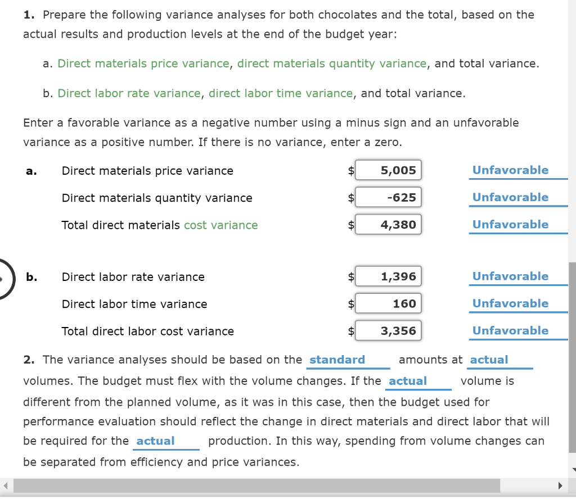
Task: Select the labor rate variance field showing 1,396
Action: (x=388, y=276)
